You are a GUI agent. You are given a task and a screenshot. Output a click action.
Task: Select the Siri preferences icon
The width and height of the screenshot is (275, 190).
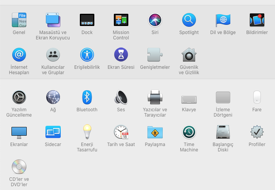[155, 20]
